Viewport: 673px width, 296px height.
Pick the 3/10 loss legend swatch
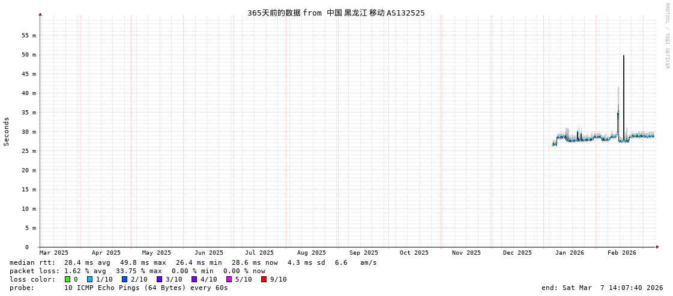click(159, 279)
